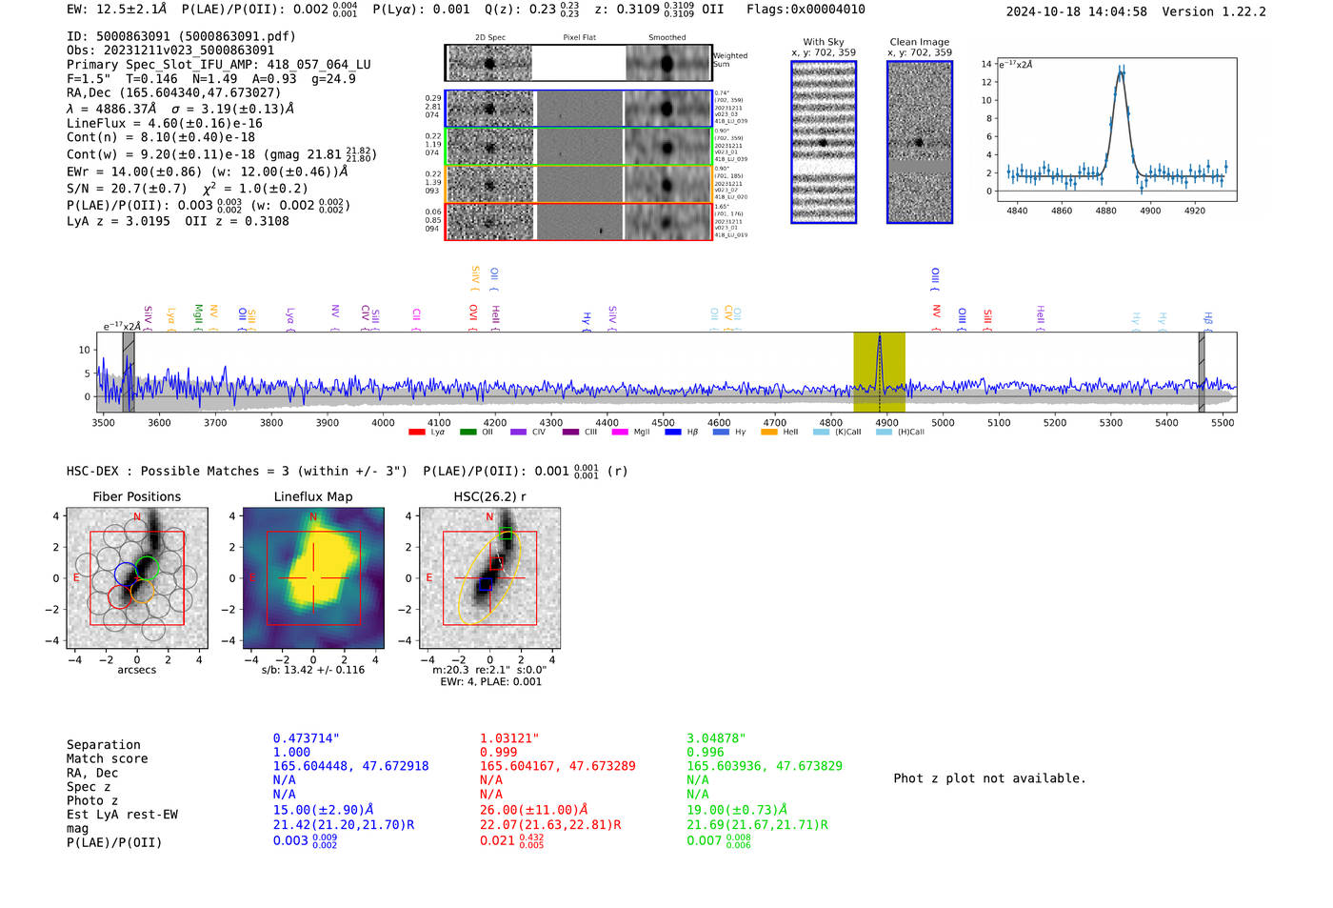Click the Weighted Sum 2D spectrum row
Viewport: 1333px width, 908px height.
(x=578, y=63)
